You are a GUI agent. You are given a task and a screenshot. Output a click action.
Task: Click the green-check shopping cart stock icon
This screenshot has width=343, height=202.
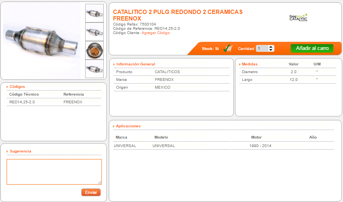228,48
